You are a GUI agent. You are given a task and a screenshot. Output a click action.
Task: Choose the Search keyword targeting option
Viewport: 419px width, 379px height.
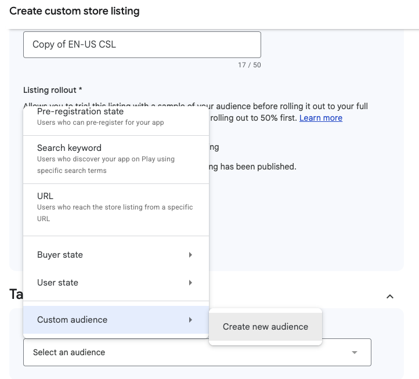[x=116, y=160]
